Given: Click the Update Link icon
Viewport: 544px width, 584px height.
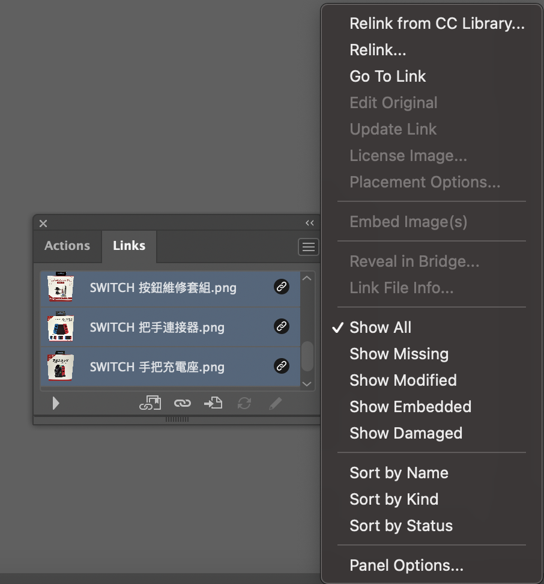Looking at the screenshot, I should [x=244, y=403].
